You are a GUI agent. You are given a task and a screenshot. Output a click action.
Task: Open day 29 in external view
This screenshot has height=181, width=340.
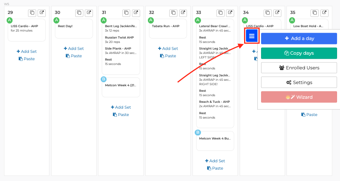[x=42, y=13]
